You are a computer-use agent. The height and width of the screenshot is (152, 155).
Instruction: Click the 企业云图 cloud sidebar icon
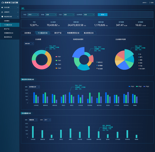click(x=2, y=7)
